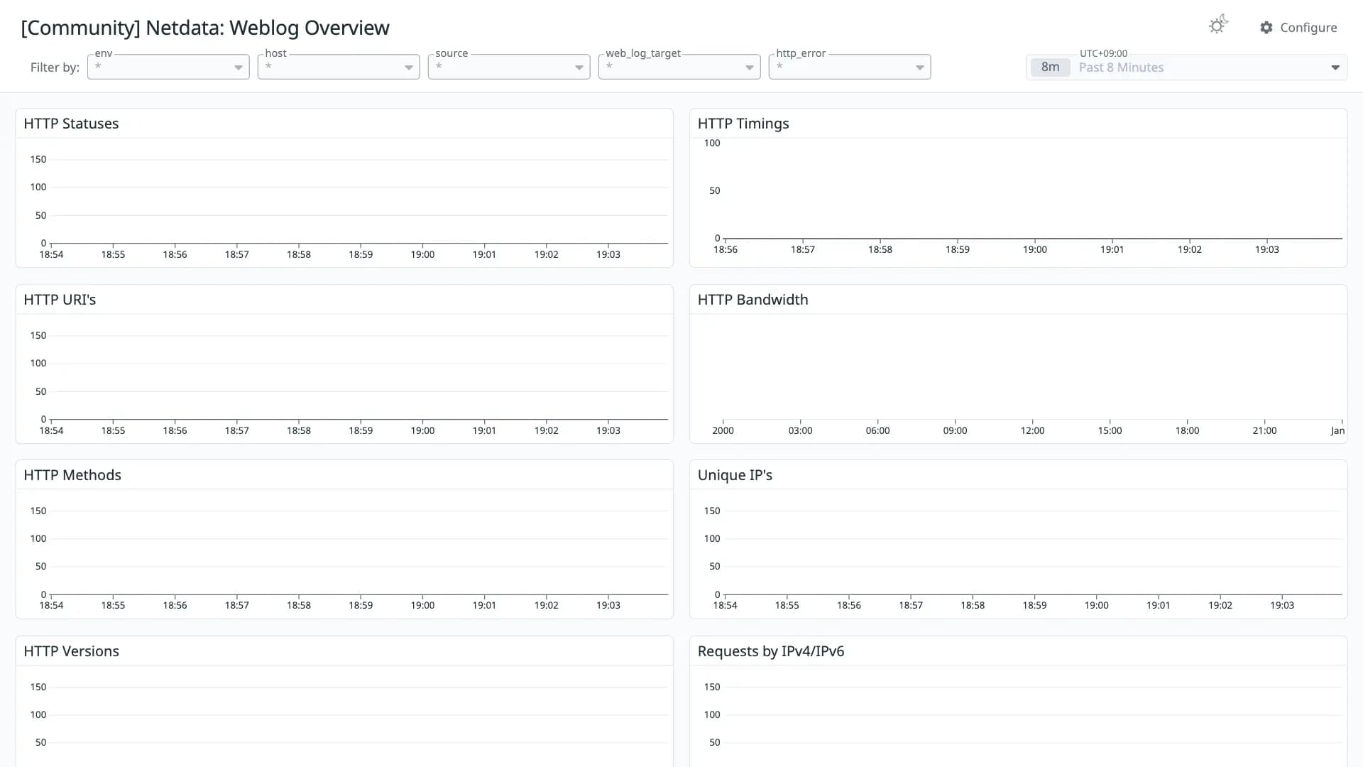Image resolution: width=1363 pixels, height=767 pixels.
Task: Expand the host filter dropdown
Action: 339,67
